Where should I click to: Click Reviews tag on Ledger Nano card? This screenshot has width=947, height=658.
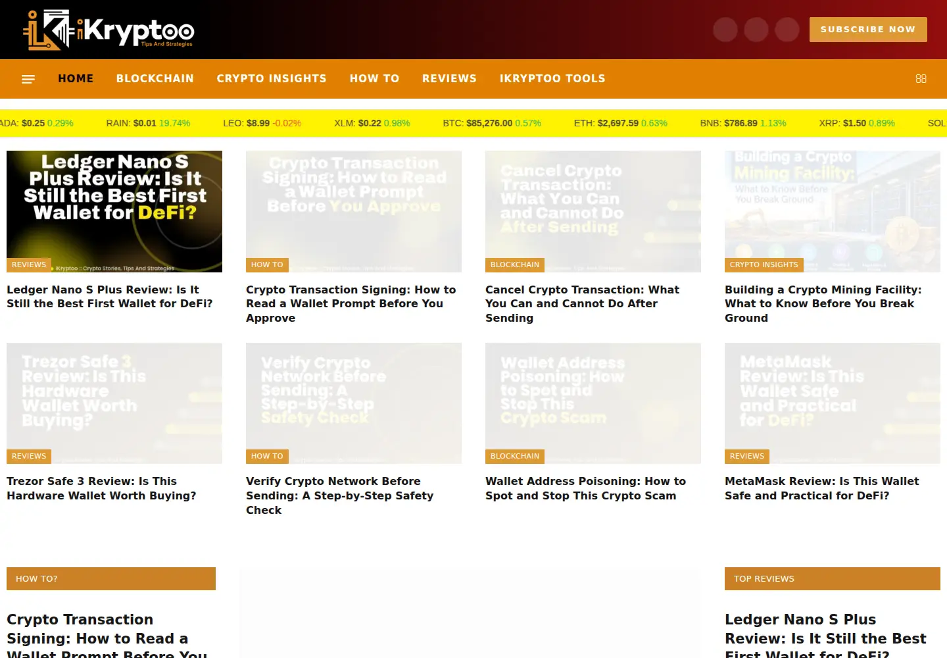tap(29, 265)
